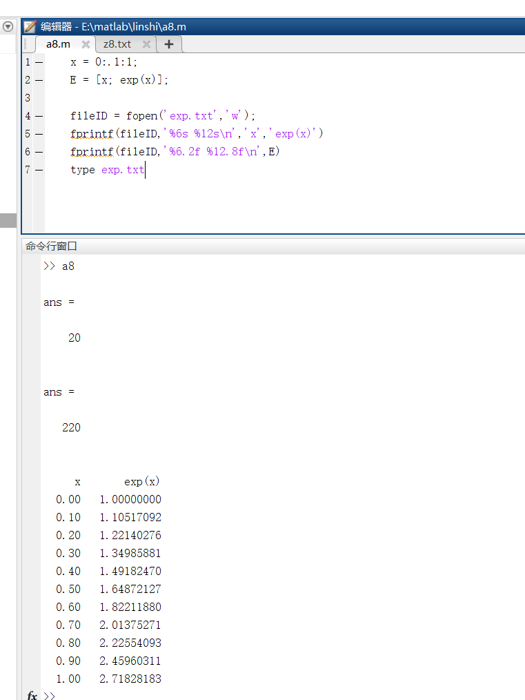Click the ans value 20
The image size is (525, 700).
75,338
